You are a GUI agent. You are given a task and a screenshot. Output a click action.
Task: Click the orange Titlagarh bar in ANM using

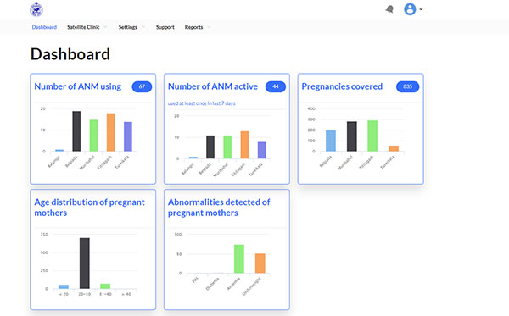pyautogui.click(x=110, y=132)
